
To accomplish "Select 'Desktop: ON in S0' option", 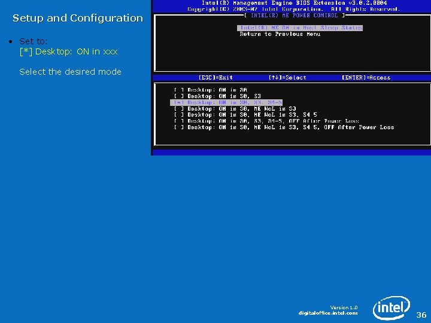I will (210, 90).
